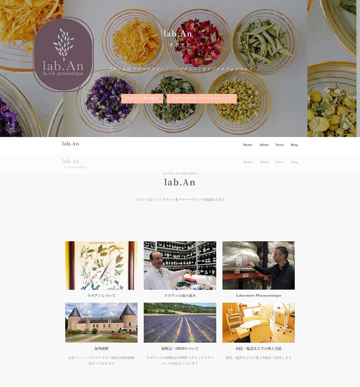Image resolution: width=360 pixels, height=387 pixels.
Task: Open the pharmacist in white coat photo
Action: click(180, 265)
